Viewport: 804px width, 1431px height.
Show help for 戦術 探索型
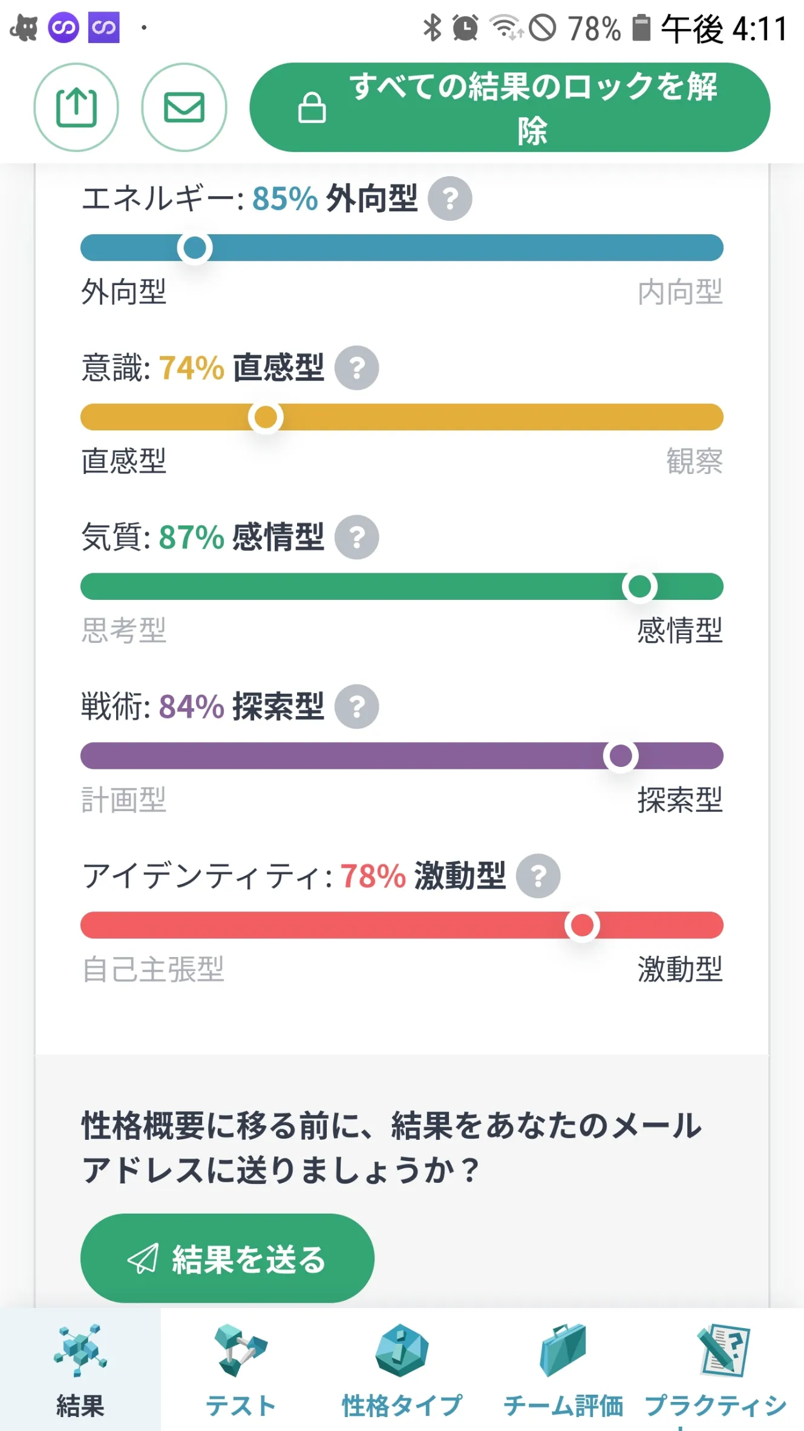coord(357,707)
